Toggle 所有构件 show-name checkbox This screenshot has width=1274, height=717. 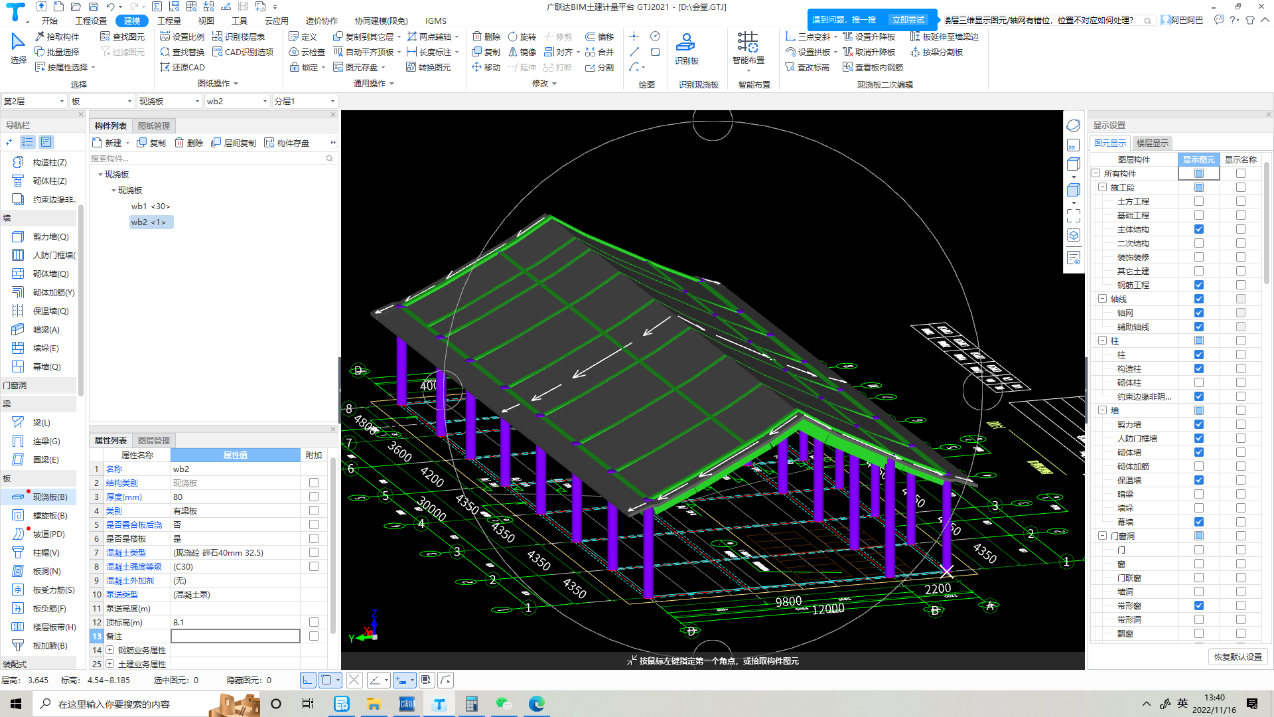point(1240,173)
